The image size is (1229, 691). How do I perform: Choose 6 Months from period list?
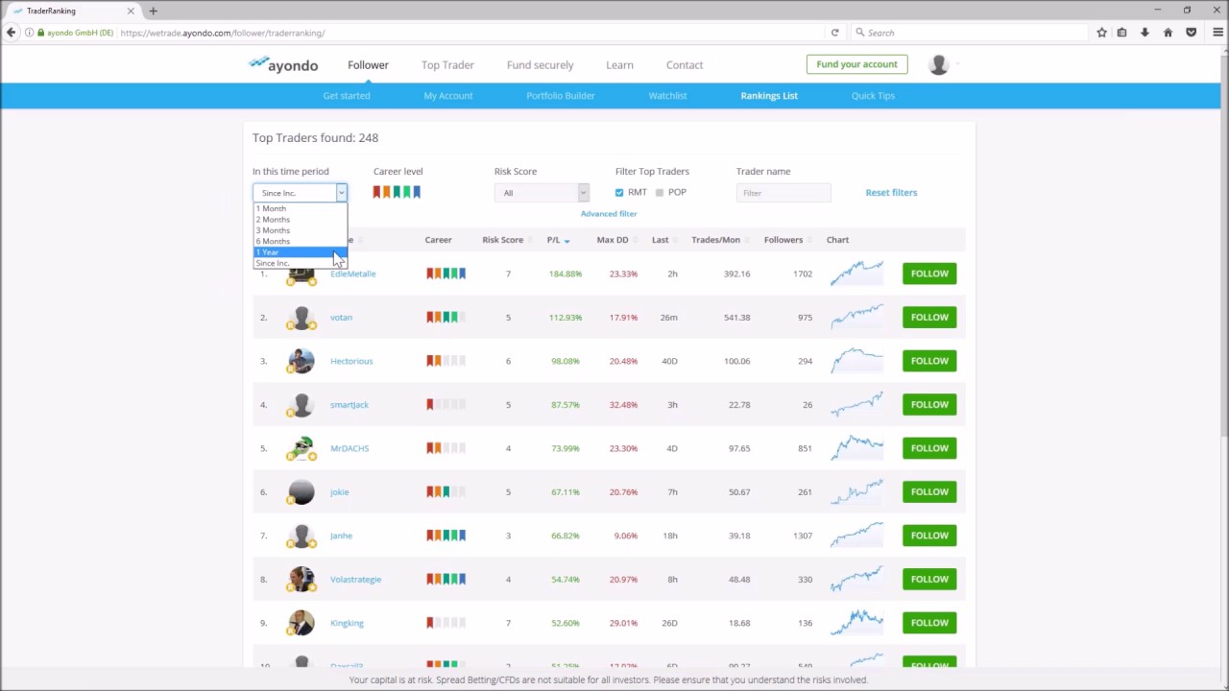[x=300, y=241]
